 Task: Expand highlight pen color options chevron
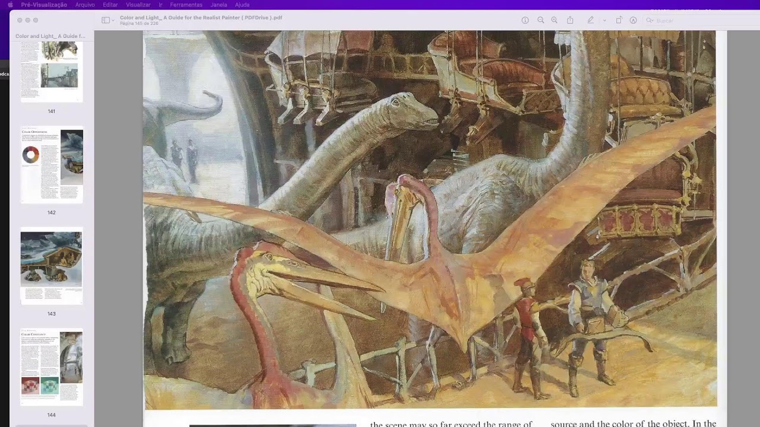coord(604,20)
